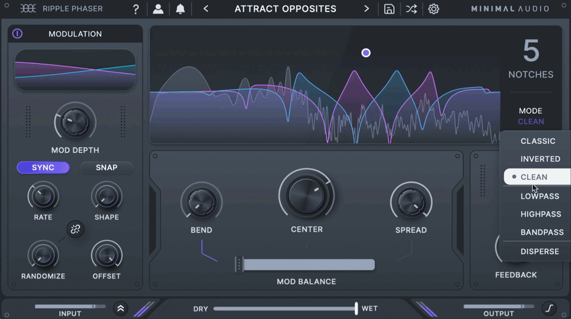This screenshot has height=319, width=571.
Task: Open the user account icon
Action: 158,9
